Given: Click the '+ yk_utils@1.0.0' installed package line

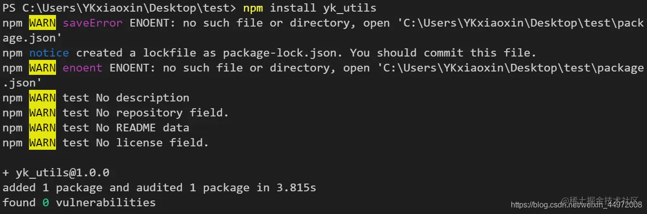Looking at the screenshot, I should tap(56, 173).
